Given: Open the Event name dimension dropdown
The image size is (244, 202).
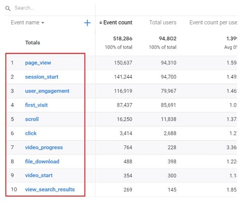Looking at the screenshot, I should coord(27,22).
